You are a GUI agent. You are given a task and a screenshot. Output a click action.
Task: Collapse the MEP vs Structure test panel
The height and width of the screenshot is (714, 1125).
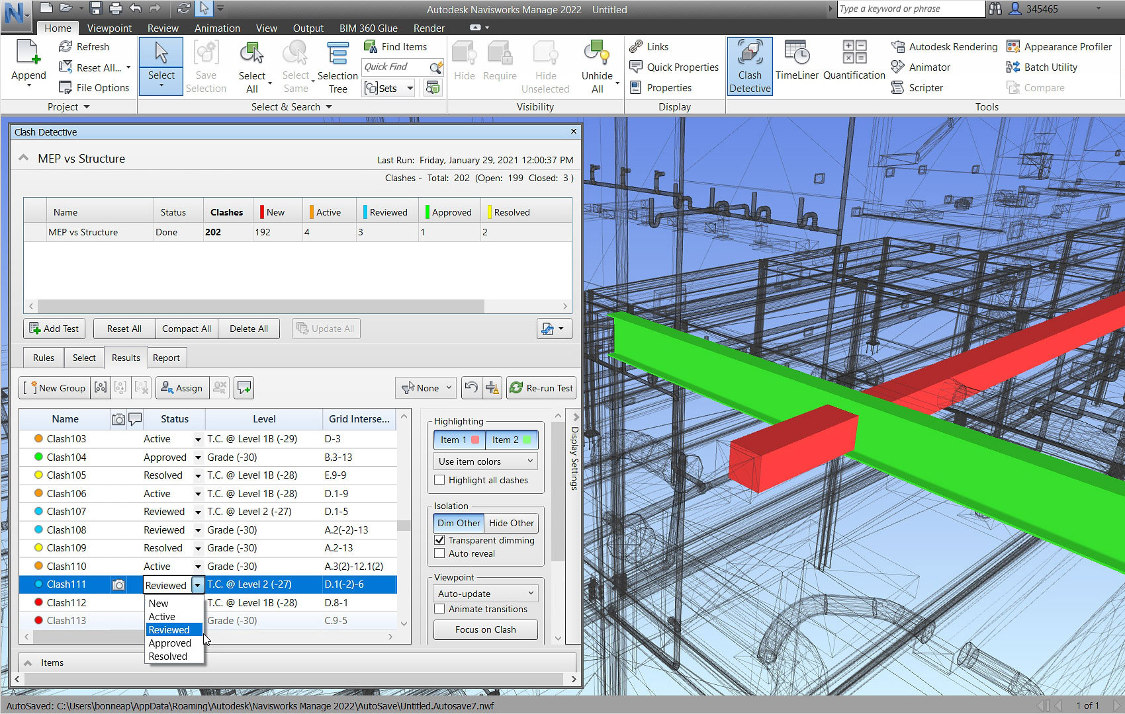[x=23, y=158]
